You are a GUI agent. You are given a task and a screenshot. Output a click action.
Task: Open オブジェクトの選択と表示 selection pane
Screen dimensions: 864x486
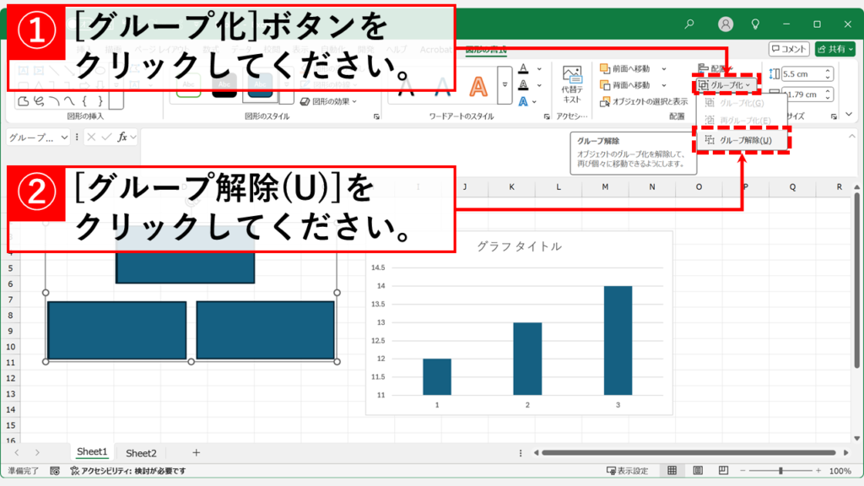tap(644, 101)
